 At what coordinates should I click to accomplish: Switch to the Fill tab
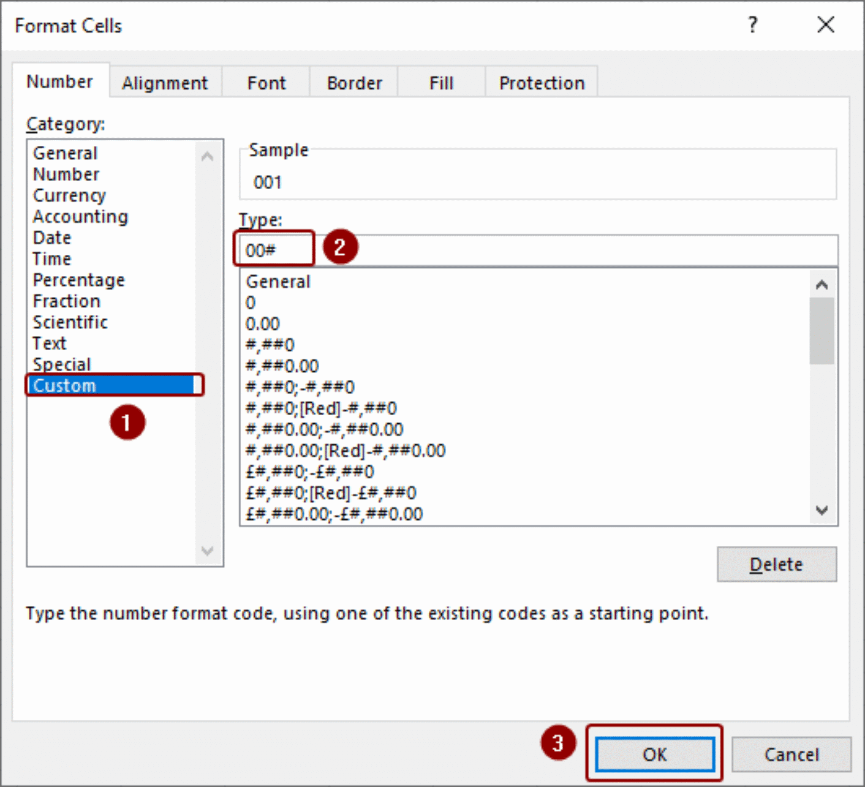click(441, 82)
